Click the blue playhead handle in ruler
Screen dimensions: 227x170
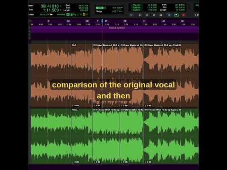tap(102, 21)
